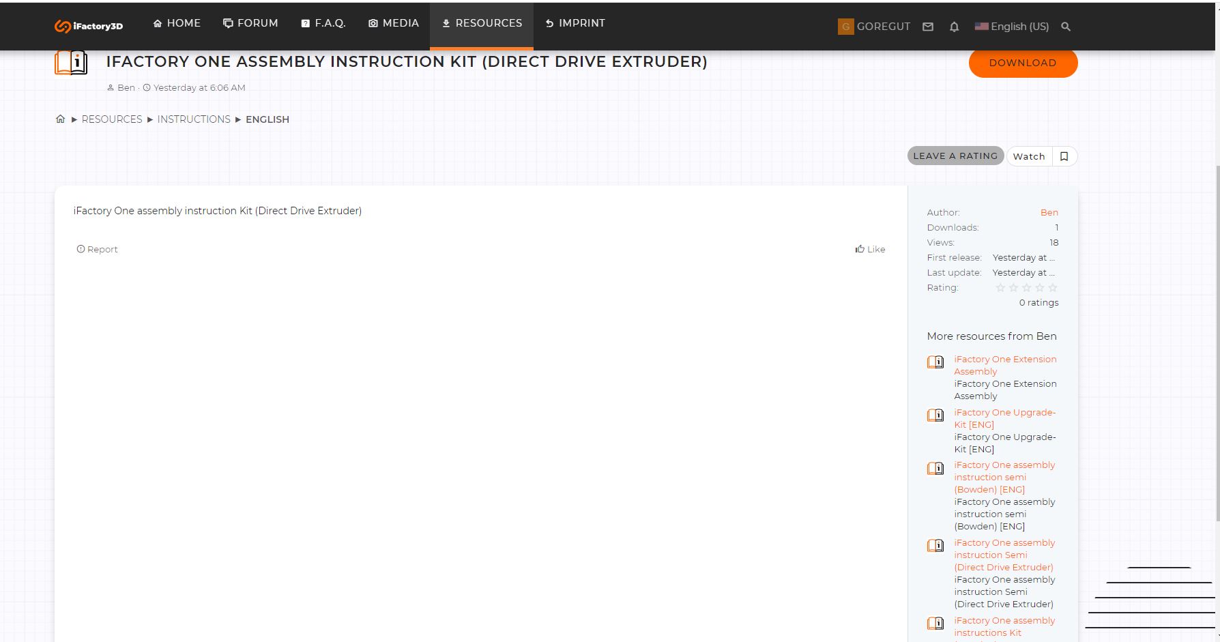Click the LEAVE A RATING button
Screen dimensions: 1220x642
(955, 156)
